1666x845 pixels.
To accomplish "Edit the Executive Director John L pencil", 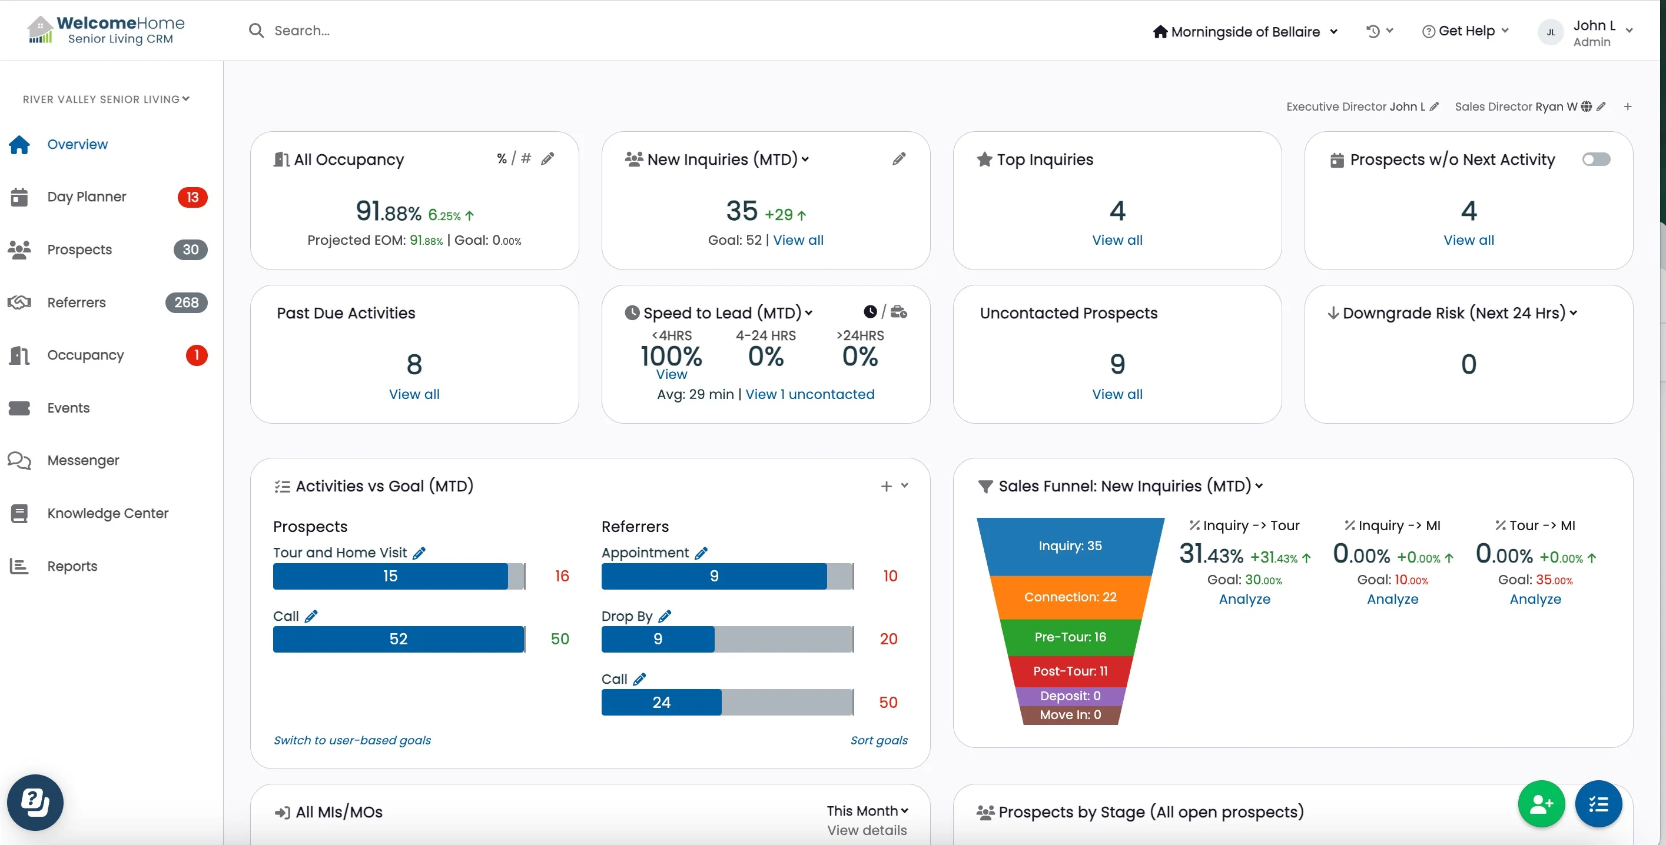I will 1434,107.
